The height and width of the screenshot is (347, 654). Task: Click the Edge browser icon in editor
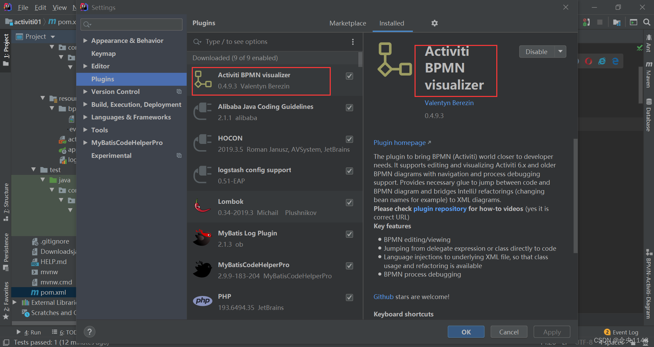tap(615, 61)
